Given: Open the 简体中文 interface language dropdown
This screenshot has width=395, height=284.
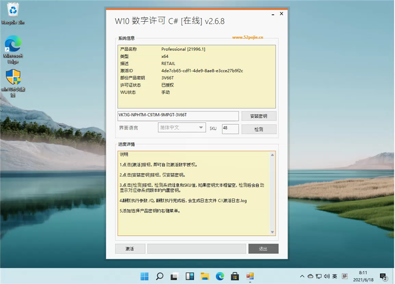Looking at the screenshot, I should click(182, 127).
